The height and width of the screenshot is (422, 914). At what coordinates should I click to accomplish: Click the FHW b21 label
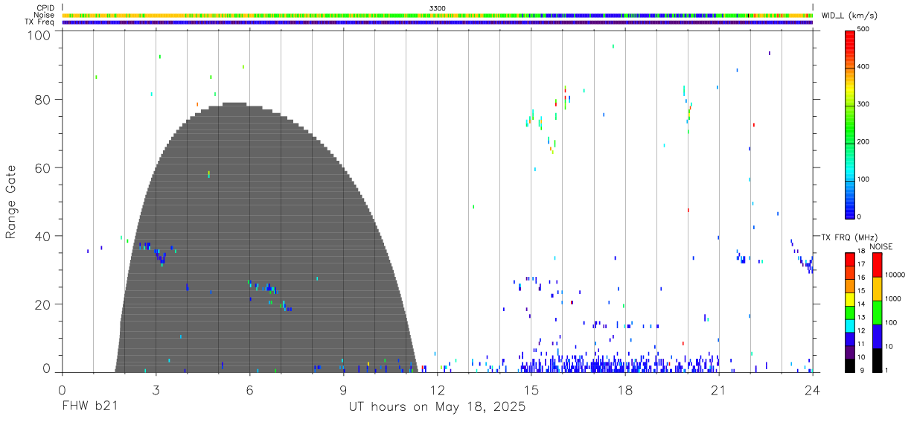pos(89,407)
